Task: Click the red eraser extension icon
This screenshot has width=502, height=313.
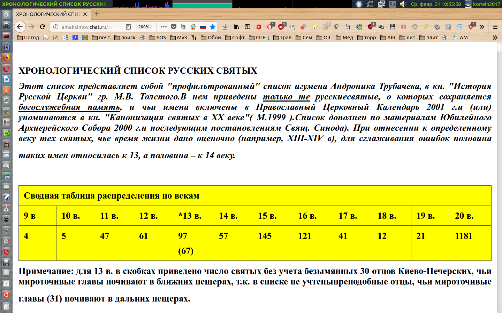Action: pos(303,27)
